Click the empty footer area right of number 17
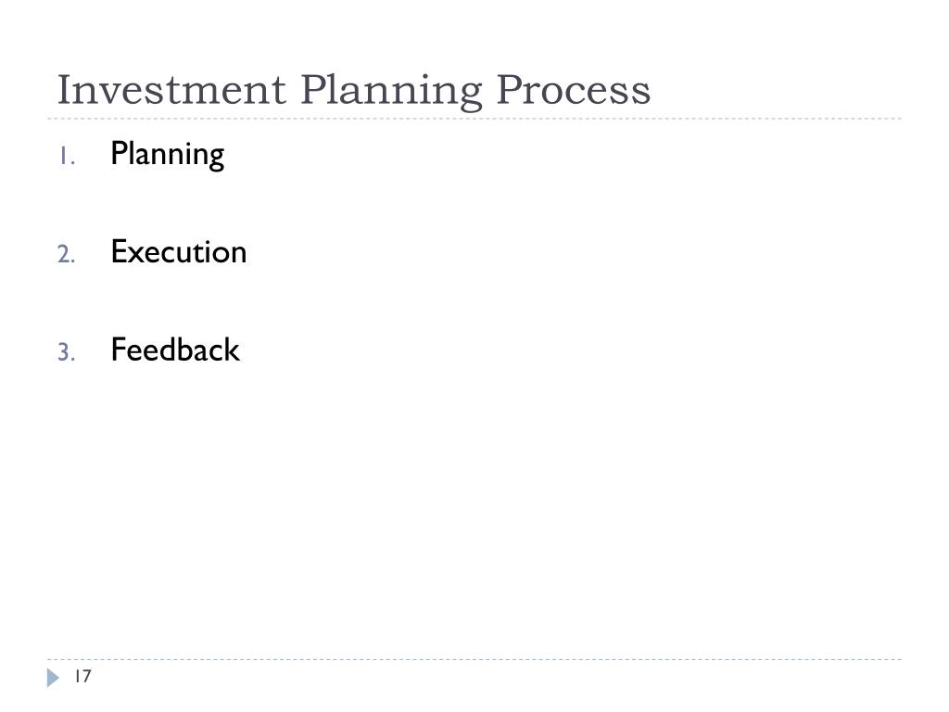The height and width of the screenshot is (712, 949). (497, 677)
